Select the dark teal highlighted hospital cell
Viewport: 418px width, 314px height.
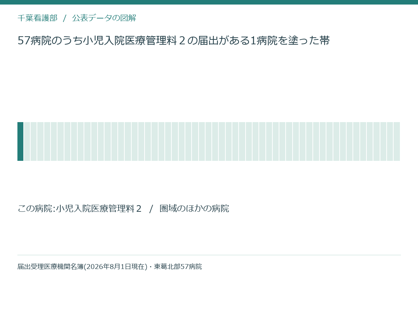[20, 141]
